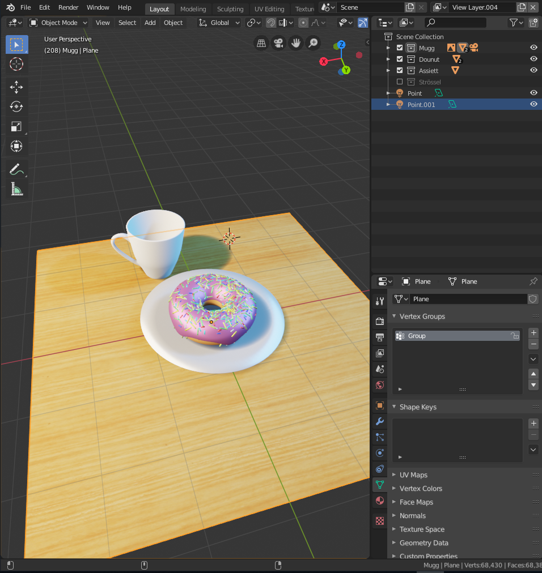542x573 pixels.
Task: Open the Material properties tab
Action: [380, 501]
